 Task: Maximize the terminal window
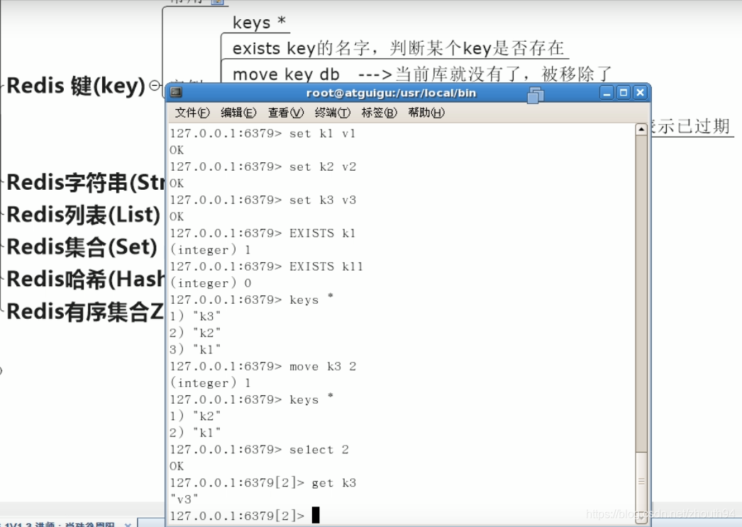tap(624, 93)
